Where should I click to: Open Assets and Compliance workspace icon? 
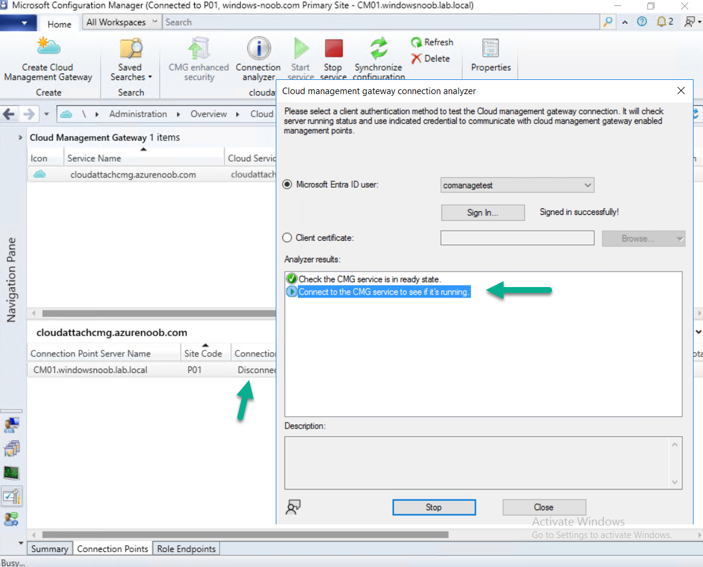click(x=12, y=425)
